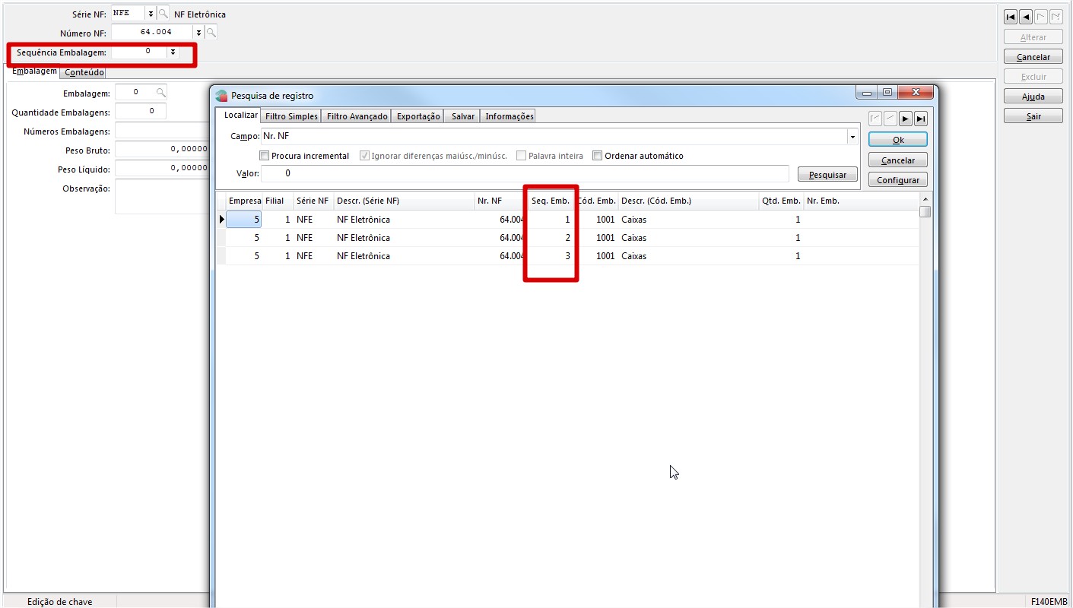Click the Valor search input field
Viewport: 1073px width, 608px height.
(525, 173)
